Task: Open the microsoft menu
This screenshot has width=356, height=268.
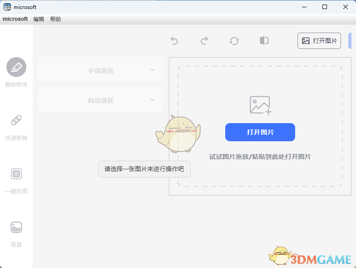Action: 15,19
